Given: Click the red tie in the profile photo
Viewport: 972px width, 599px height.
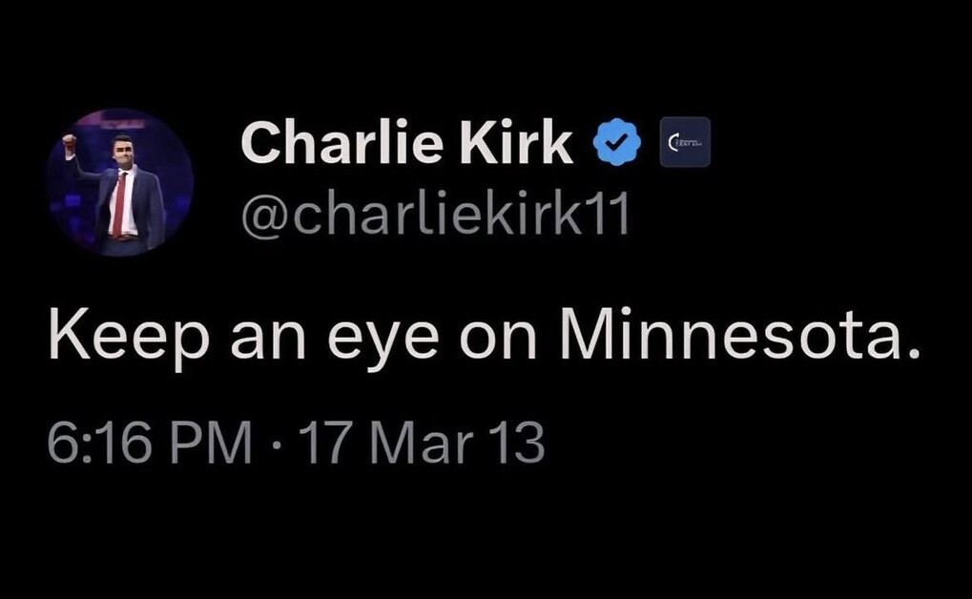Looking at the screenshot, I should click(x=119, y=205).
